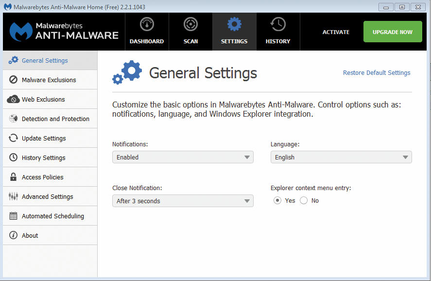Screen dimensions: 431x281
Task: Click the Access Policies padlock icon
Action: click(x=13, y=177)
